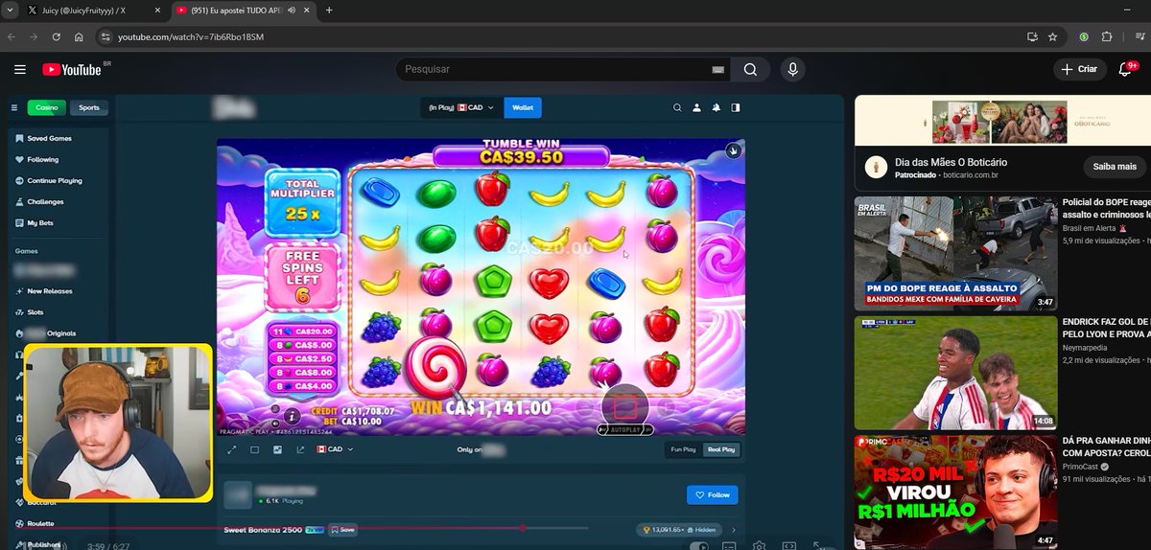Open R$20 mil virou R$1 milhão thumbnail
The width and height of the screenshot is (1151, 550).
click(x=955, y=493)
